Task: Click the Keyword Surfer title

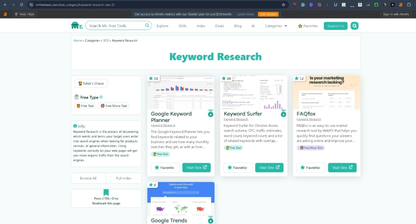Action: pyautogui.click(x=243, y=114)
